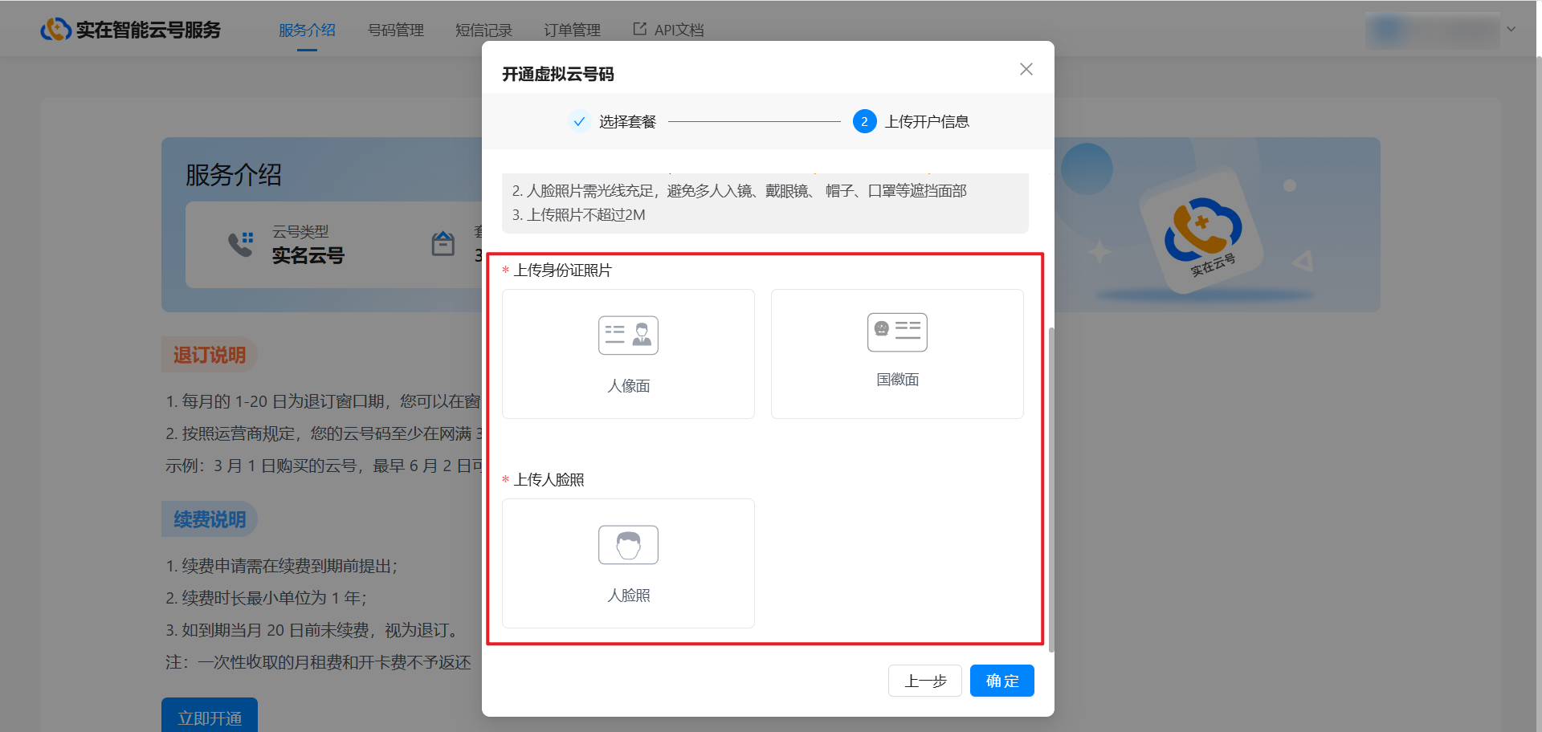
Task: Click the completed 选择套餐 step checkmark
Action: click(x=579, y=122)
